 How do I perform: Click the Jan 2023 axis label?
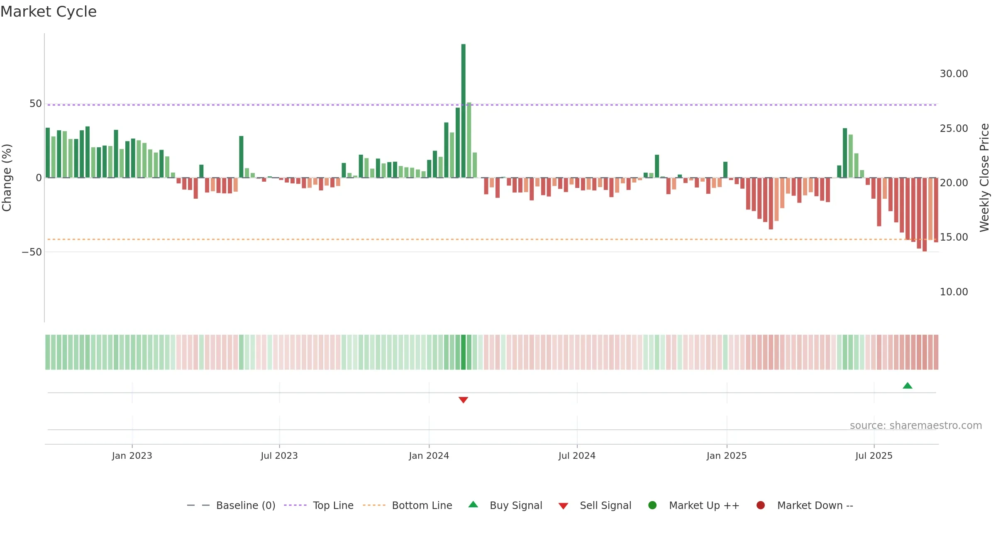pyautogui.click(x=132, y=455)
